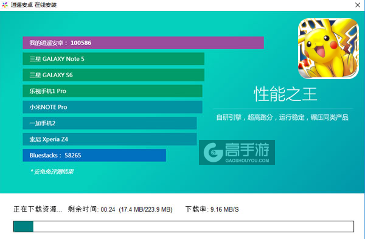Select the 三星 GALAXY S6 bar
The image size is (365, 239).
click(114, 75)
